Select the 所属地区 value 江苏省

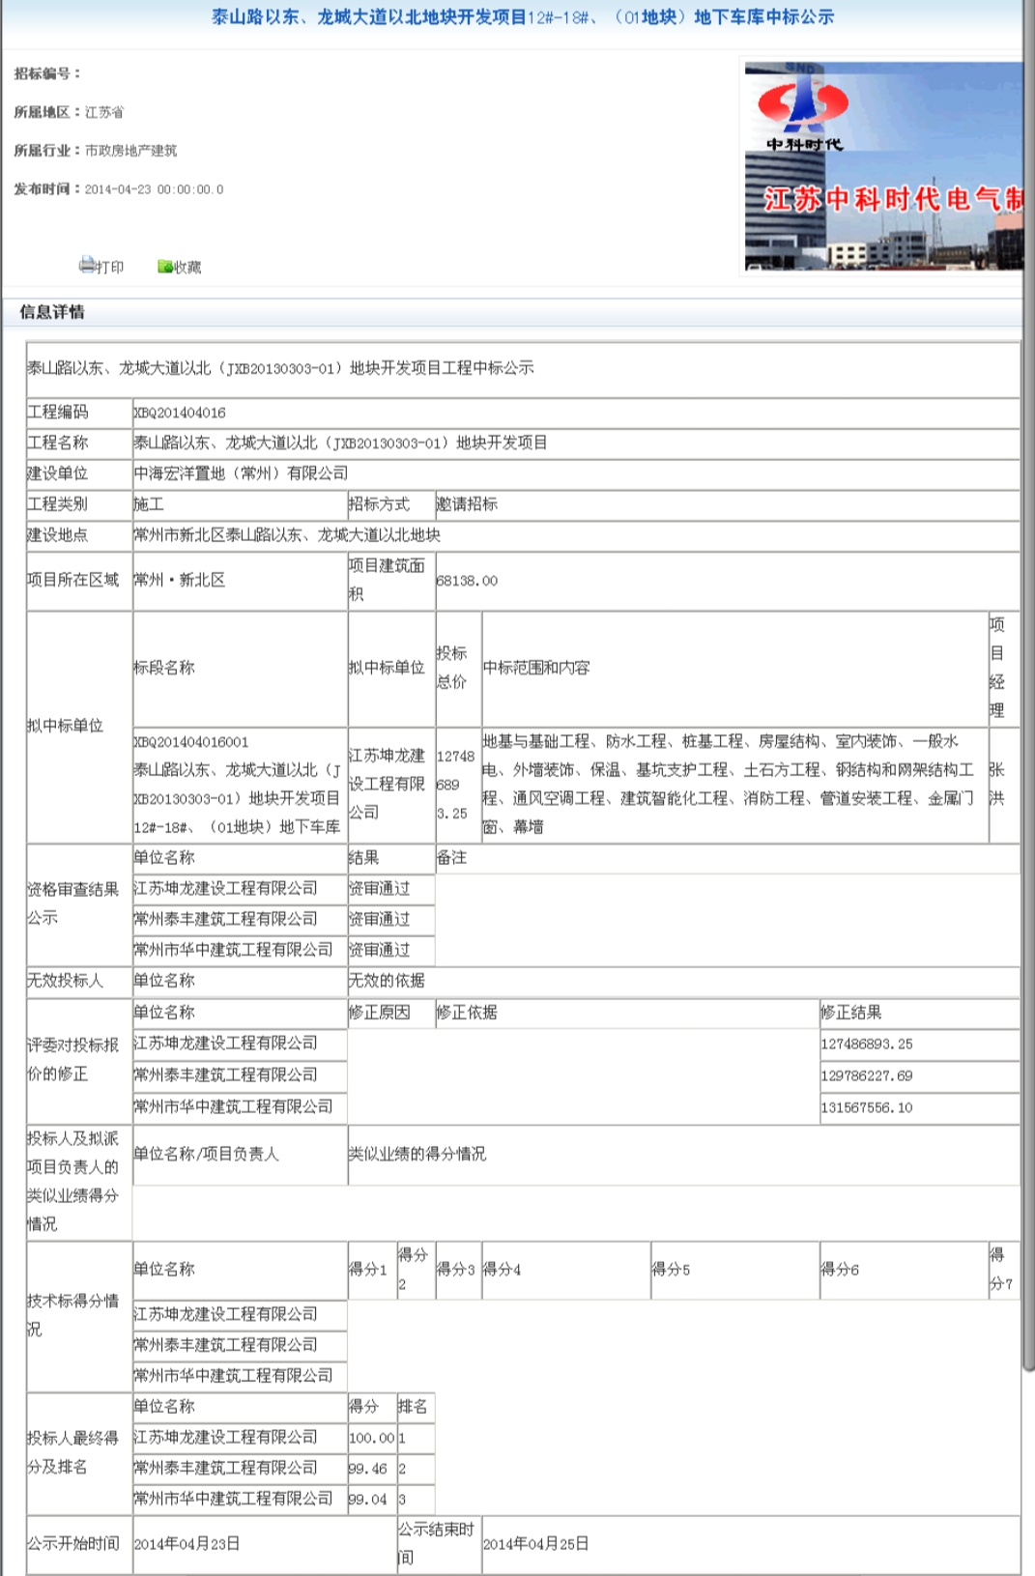click(x=104, y=112)
